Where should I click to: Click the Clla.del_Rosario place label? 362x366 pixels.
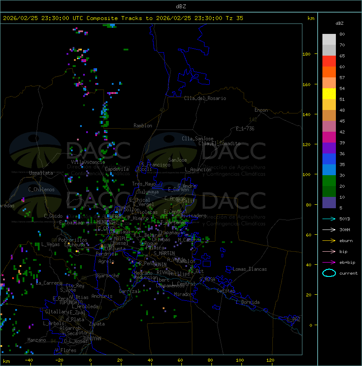pos(205,98)
